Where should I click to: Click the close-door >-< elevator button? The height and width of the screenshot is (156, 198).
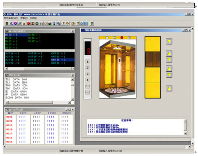(x=87, y=92)
